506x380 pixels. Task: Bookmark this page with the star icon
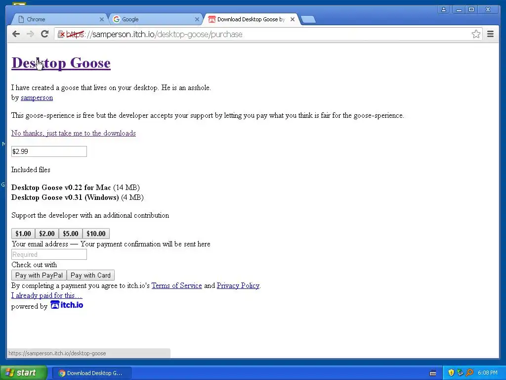pos(476,34)
